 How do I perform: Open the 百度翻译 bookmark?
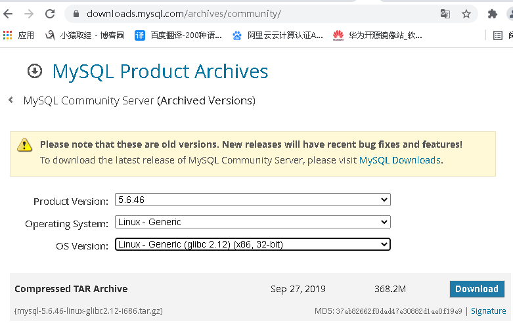coord(179,35)
